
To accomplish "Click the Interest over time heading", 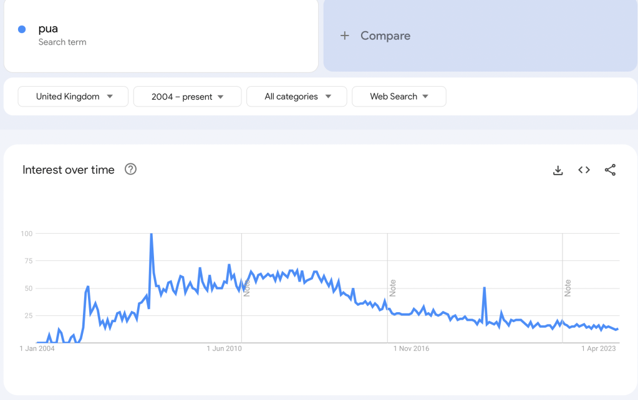I will (x=69, y=170).
